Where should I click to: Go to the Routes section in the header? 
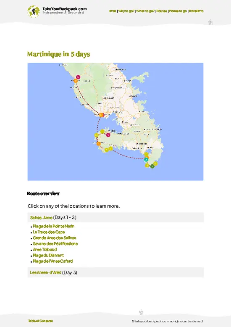(162, 11)
